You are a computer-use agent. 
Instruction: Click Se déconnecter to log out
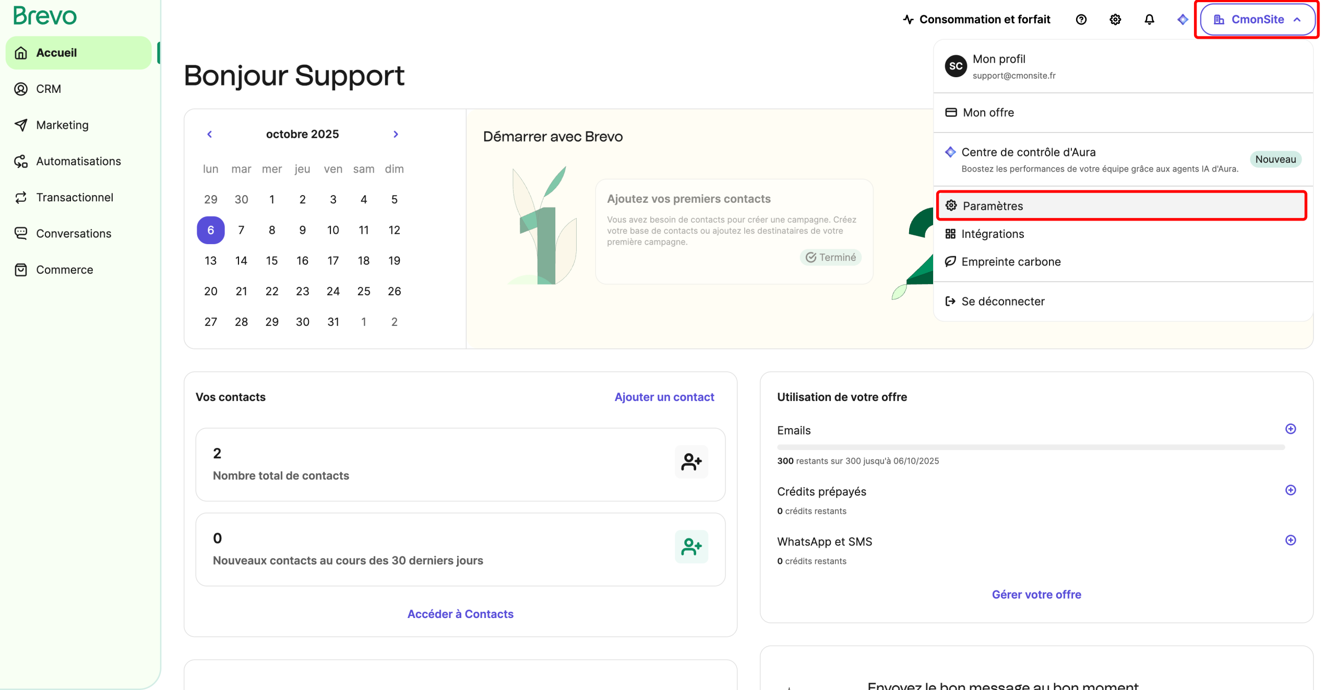[1003, 301]
